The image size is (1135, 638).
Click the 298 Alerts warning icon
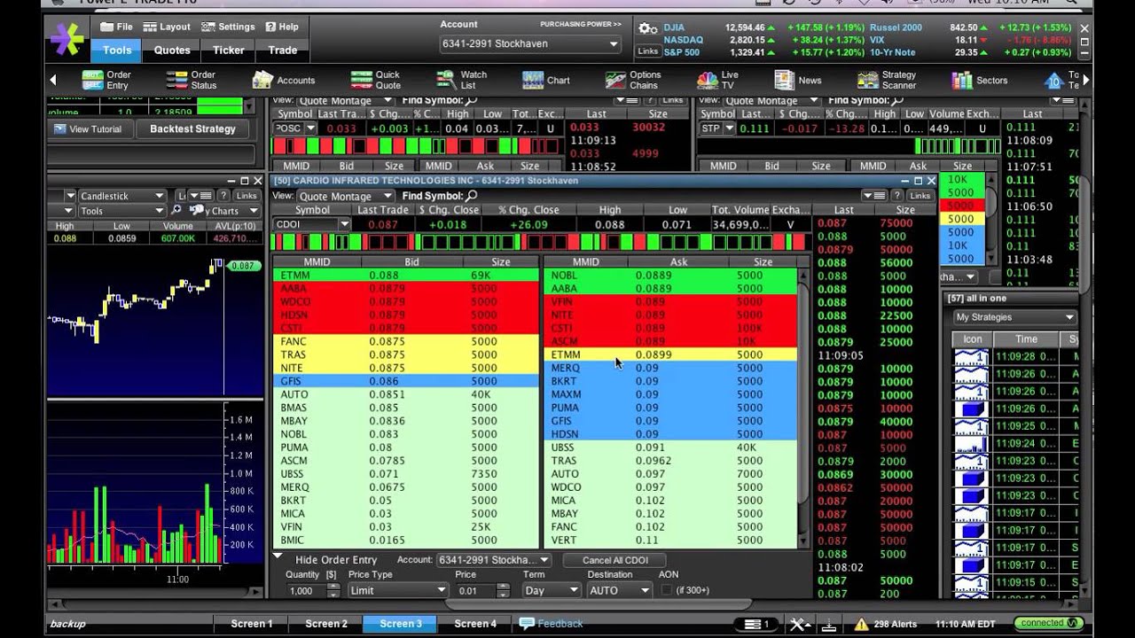click(x=861, y=624)
